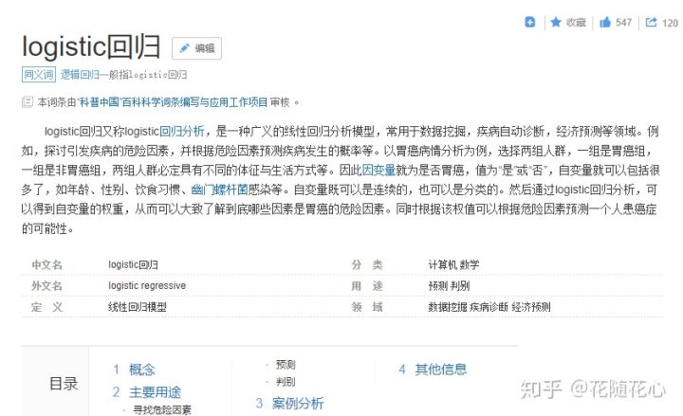683x416 pixels.
Task: Click the thumbs-up like icon
Action: pyautogui.click(x=604, y=22)
